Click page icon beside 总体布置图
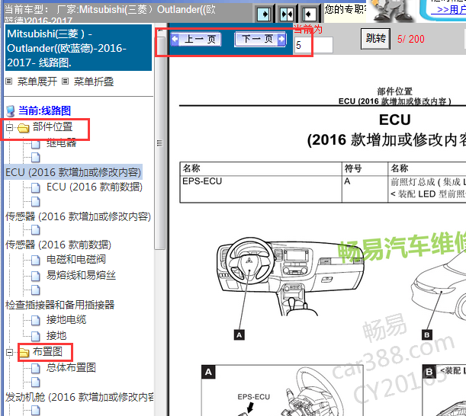 (36, 368)
